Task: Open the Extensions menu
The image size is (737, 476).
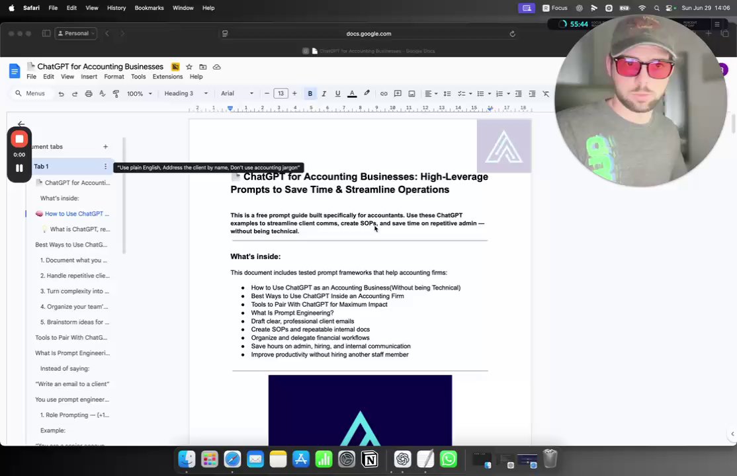Action: [167, 77]
